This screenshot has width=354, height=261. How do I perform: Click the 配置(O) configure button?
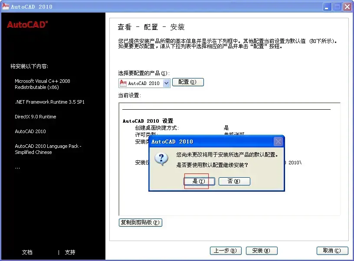(188, 82)
